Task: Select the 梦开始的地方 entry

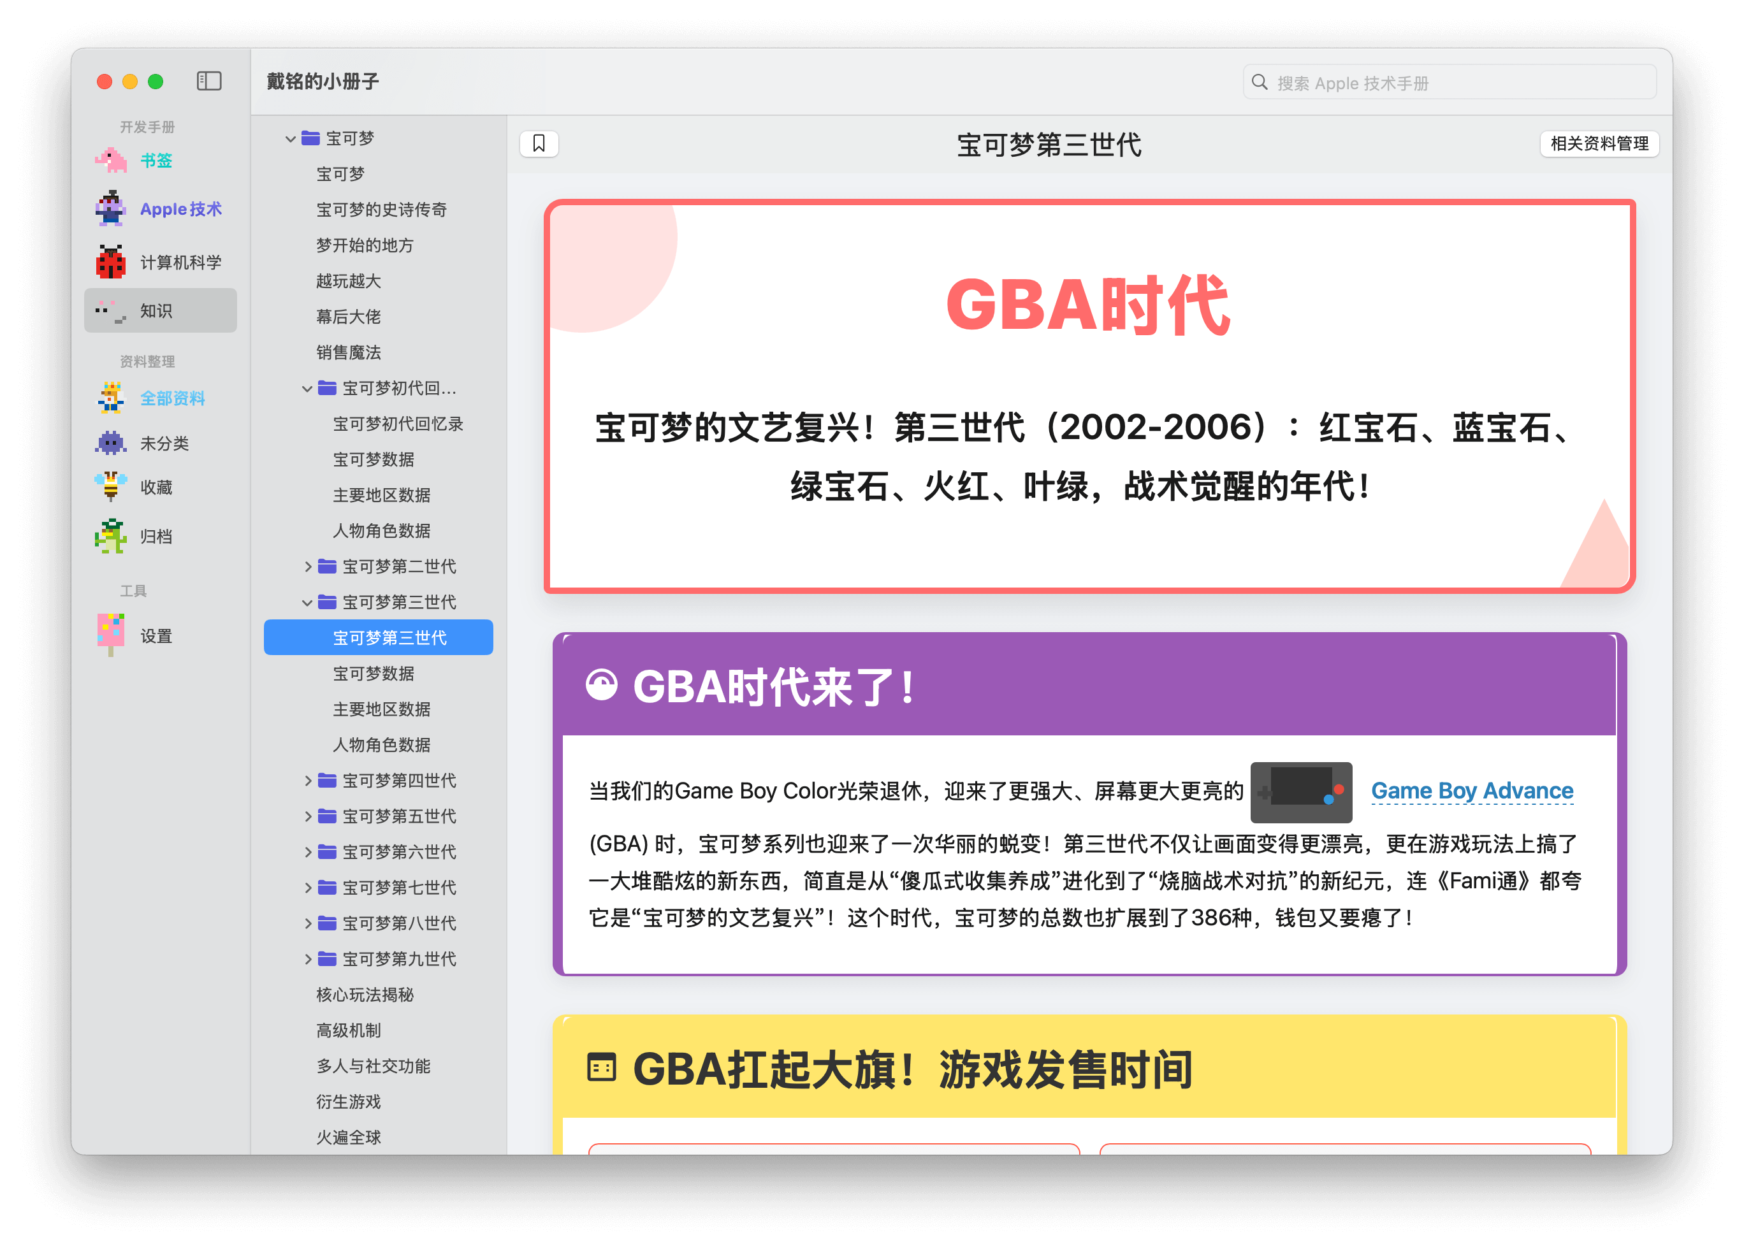Action: click(x=365, y=245)
